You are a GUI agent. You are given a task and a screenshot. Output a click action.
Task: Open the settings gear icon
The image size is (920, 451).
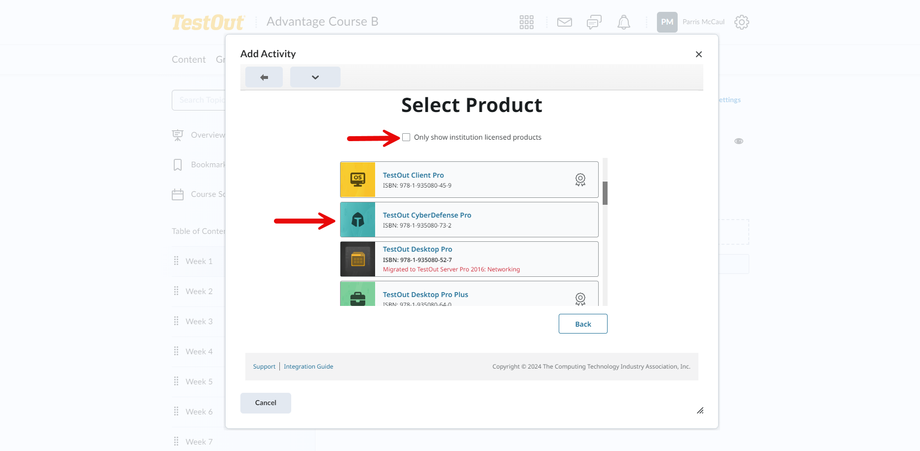[x=741, y=22]
